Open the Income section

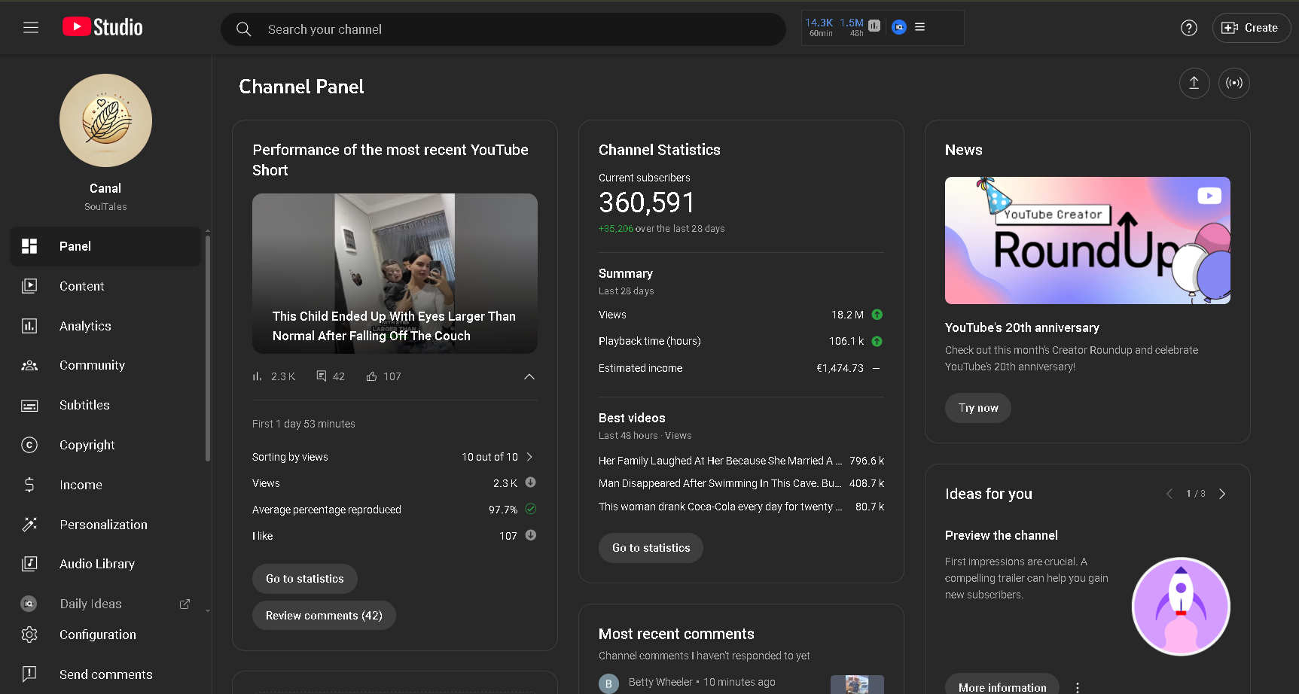point(105,485)
